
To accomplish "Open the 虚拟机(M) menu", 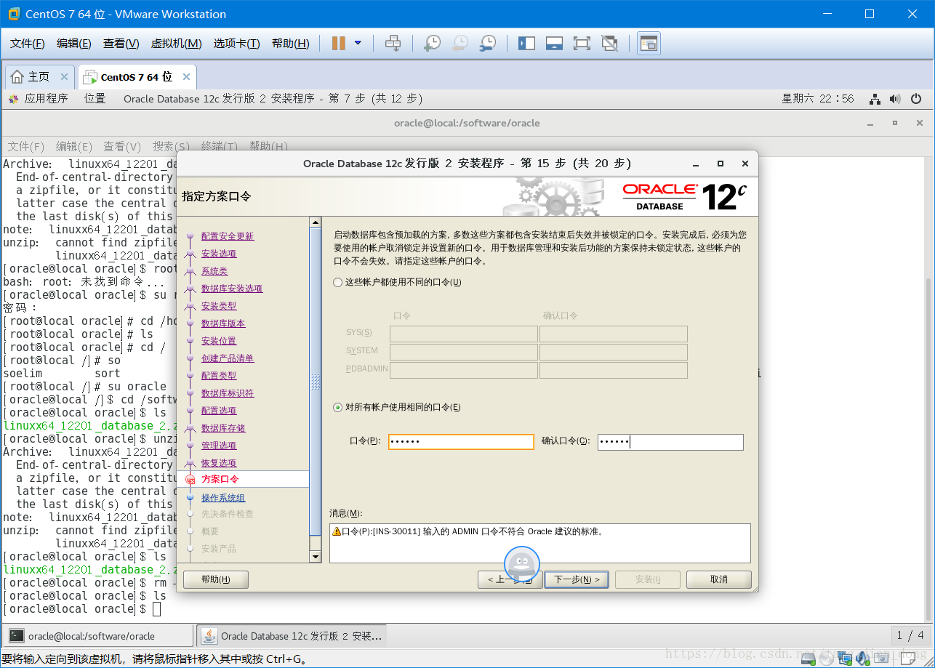I will [176, 44].
